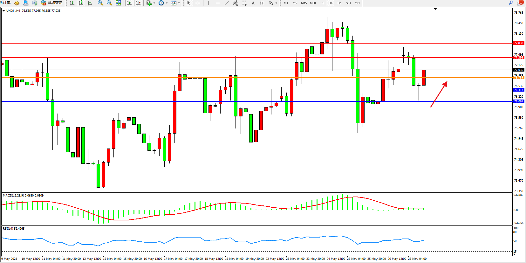Image resolution: width=526 pixels, height=263 pixels.
Task: Select the equidistant channel tool
Action: pos(235,3)
